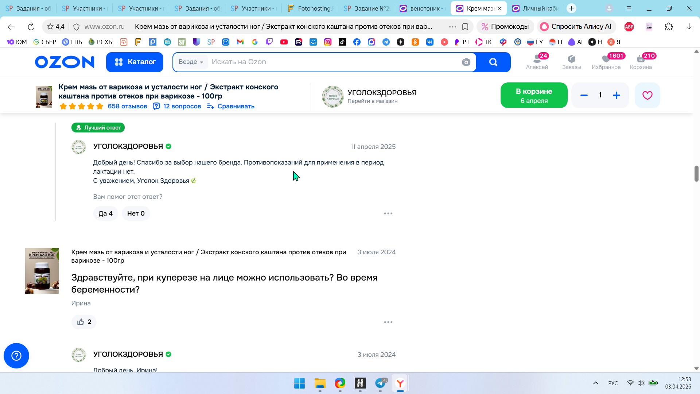The height and width of the screenshot is (394, 700).
Task: Open Избранное favorites in header
Action: (x=606, y=62)
